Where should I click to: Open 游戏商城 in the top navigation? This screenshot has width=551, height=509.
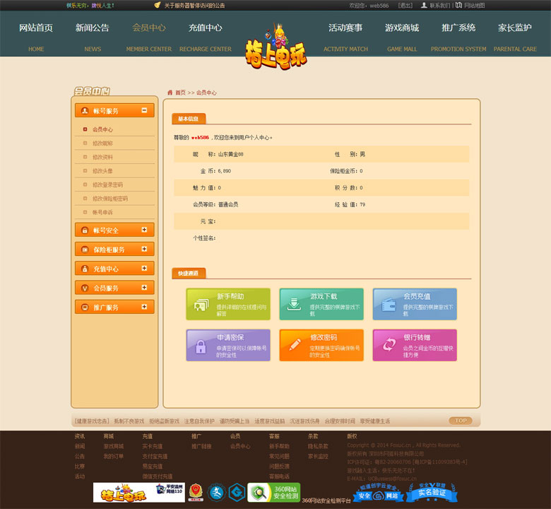coord(401,28)
